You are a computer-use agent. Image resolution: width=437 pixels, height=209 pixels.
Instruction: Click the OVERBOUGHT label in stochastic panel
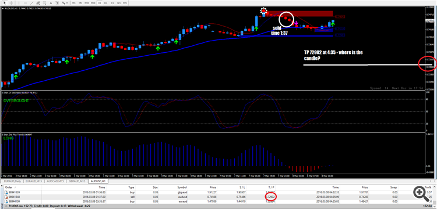coord(16,101)
